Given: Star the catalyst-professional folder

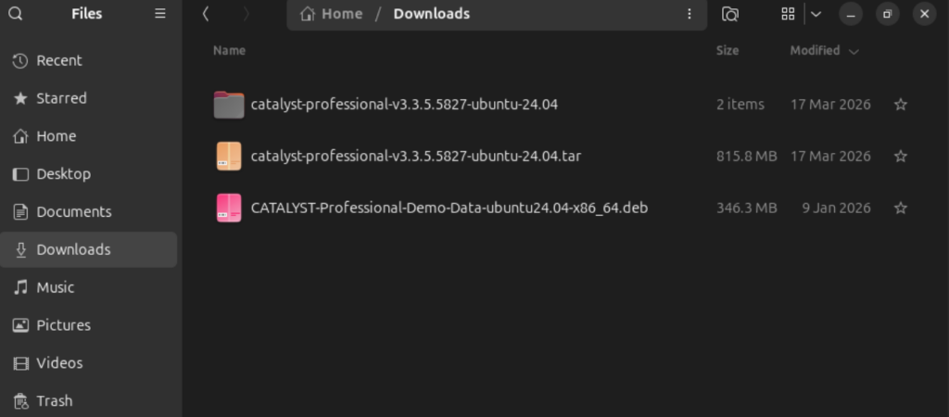Looking at the screenshot, I should pos(901,105).
